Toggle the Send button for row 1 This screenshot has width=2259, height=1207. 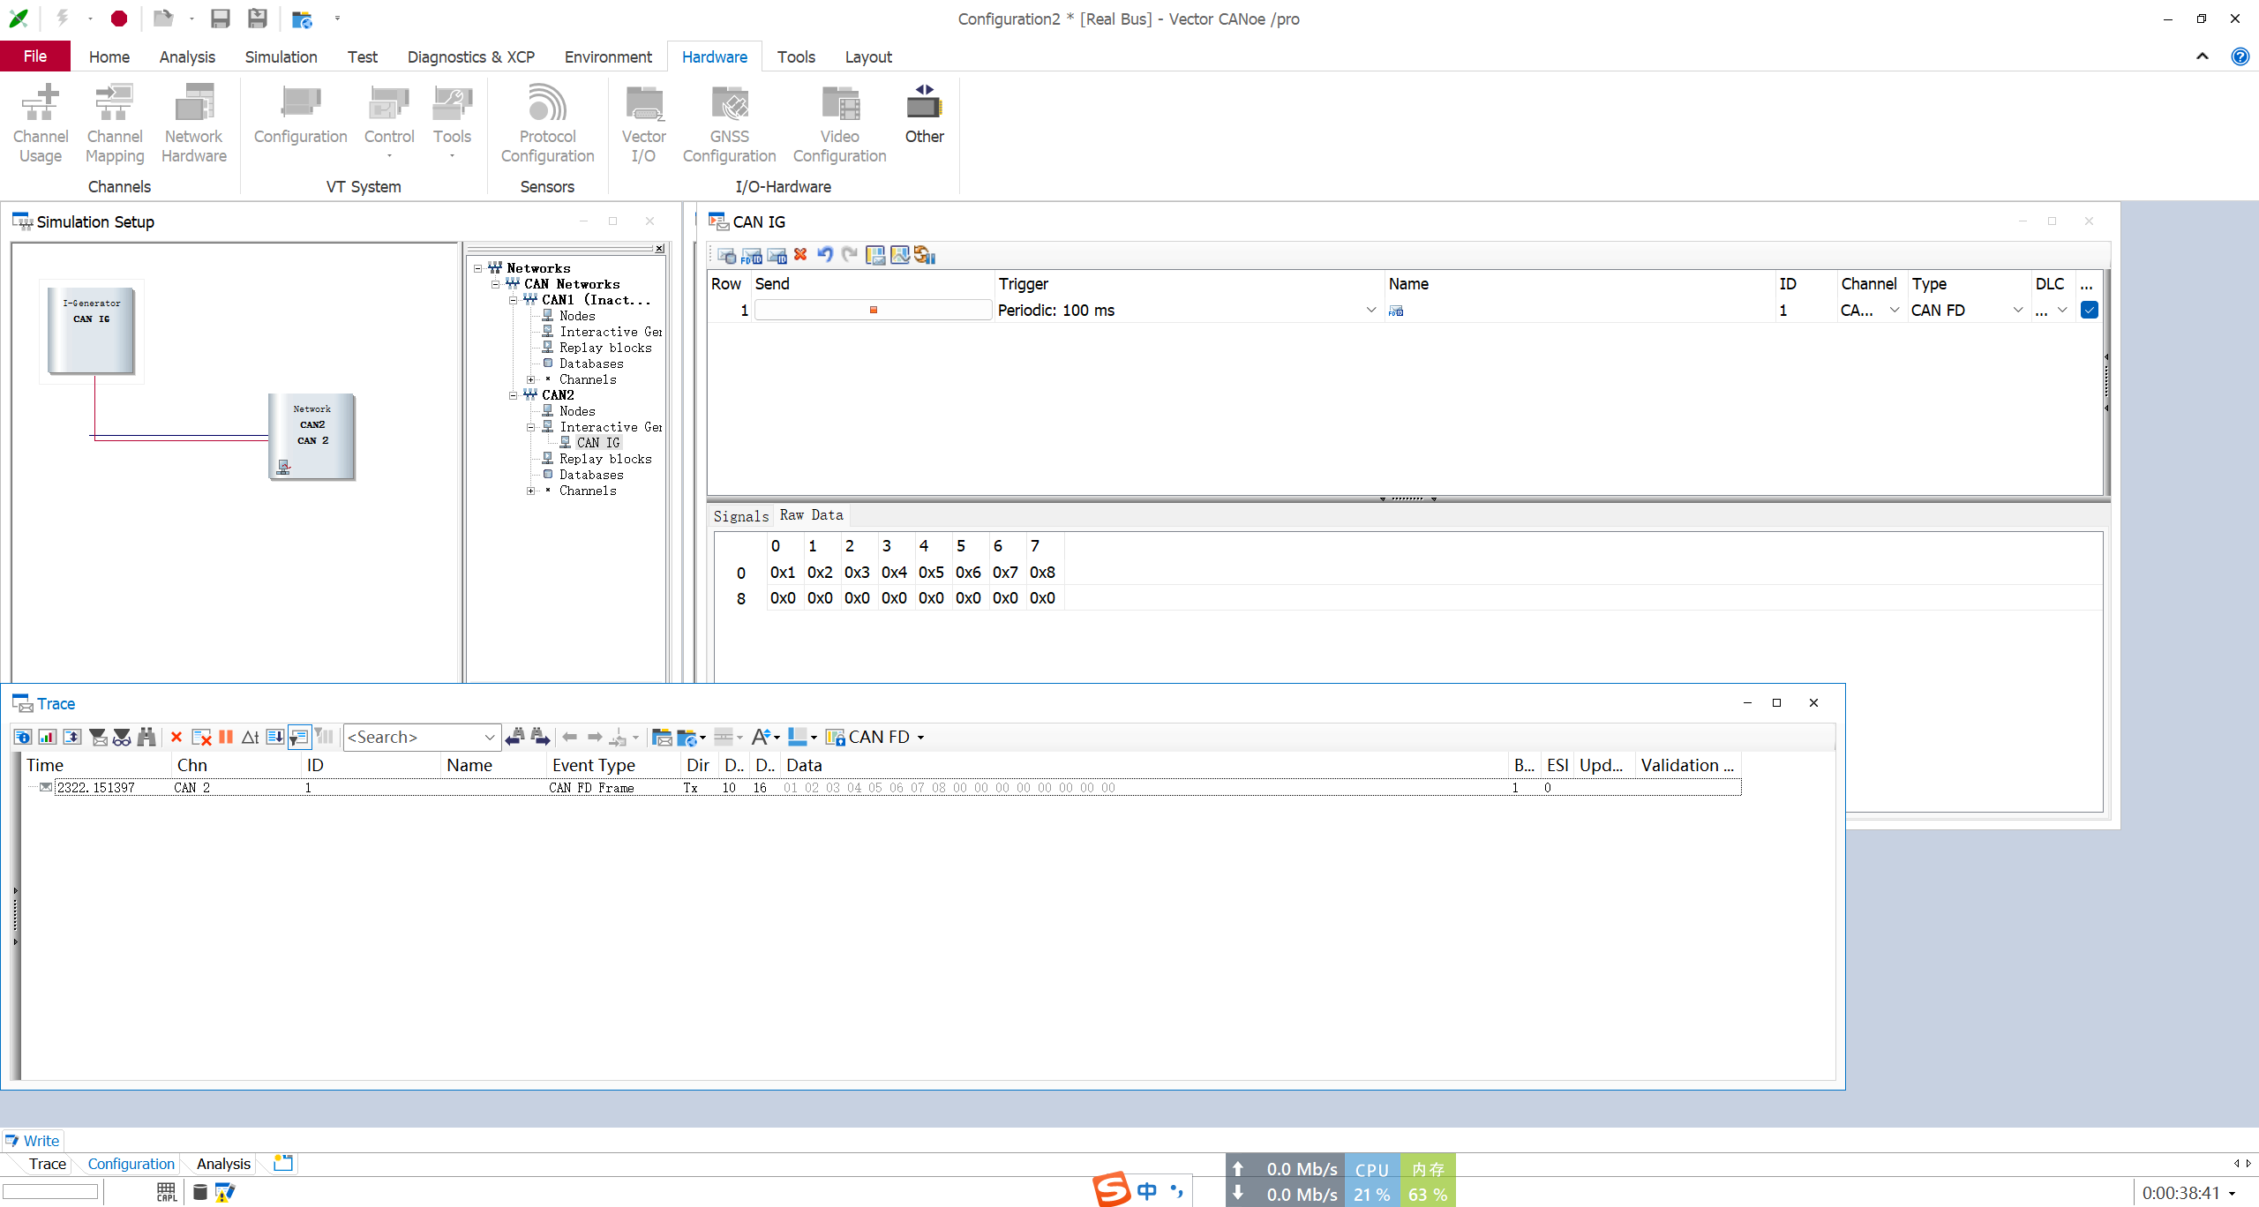point(873,310)
